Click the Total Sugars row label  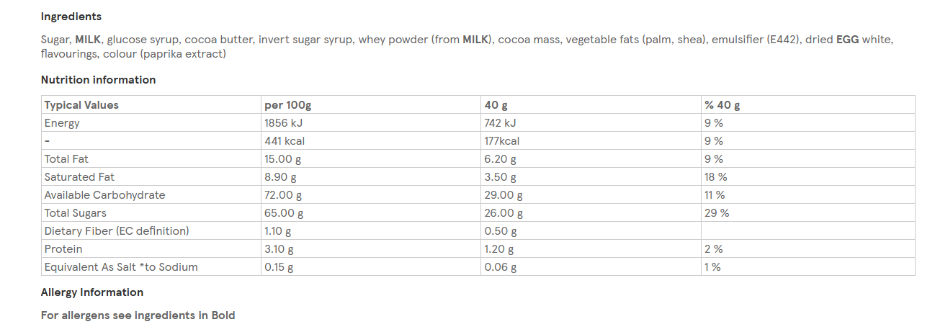[75, 213]
